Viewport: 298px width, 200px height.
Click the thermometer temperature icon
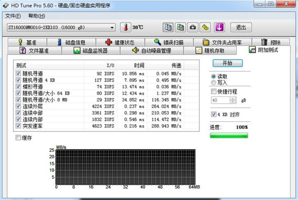(x=126, y=27)
